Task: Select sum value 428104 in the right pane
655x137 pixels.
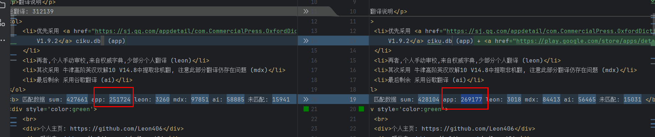Action: coord(428,100)
